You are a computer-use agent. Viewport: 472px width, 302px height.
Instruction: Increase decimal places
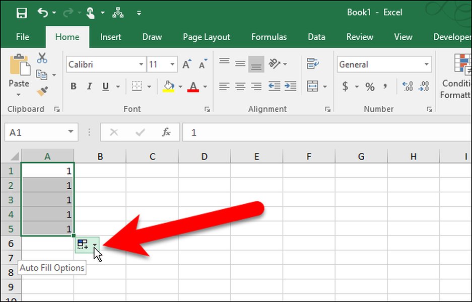(x=407, y=86)
